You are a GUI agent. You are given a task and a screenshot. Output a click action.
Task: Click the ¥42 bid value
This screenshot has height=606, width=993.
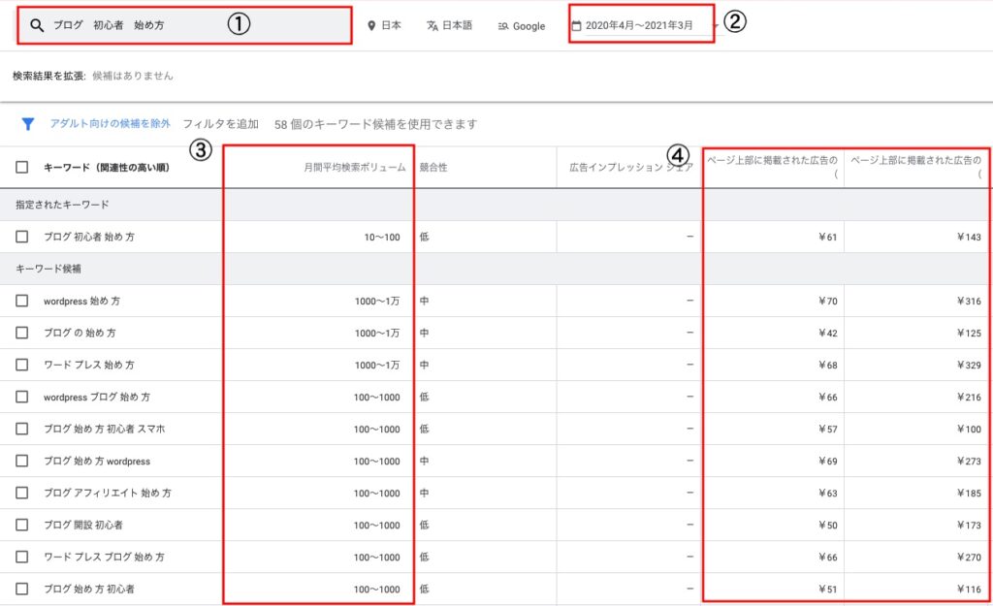pyautogui.click(x=828, y=333)
